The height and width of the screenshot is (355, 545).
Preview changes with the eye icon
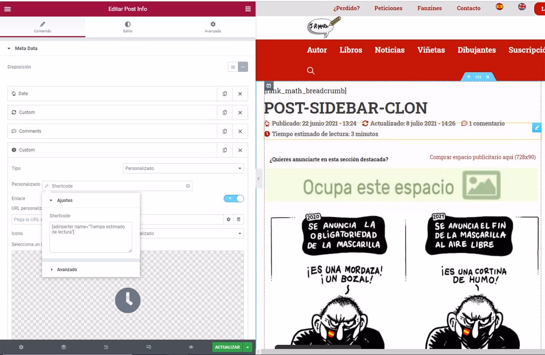[191, 347]
